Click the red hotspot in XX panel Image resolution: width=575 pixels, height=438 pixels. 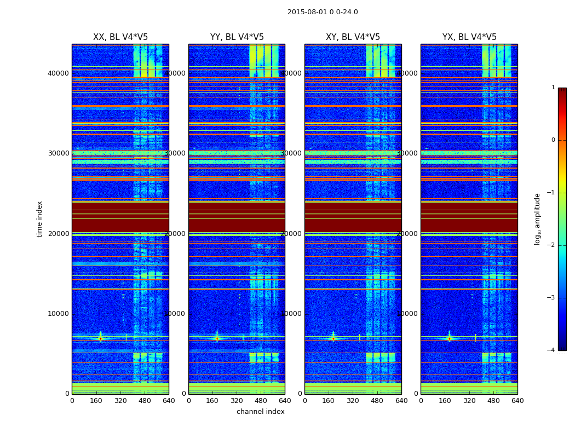pos(101,339)
